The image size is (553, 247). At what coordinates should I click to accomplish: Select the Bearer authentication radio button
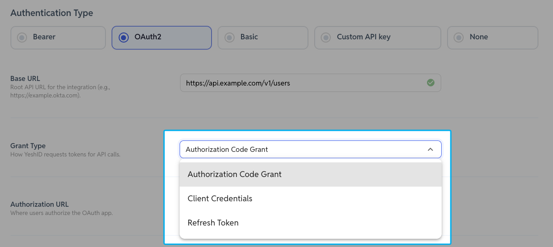coord(58,38)
